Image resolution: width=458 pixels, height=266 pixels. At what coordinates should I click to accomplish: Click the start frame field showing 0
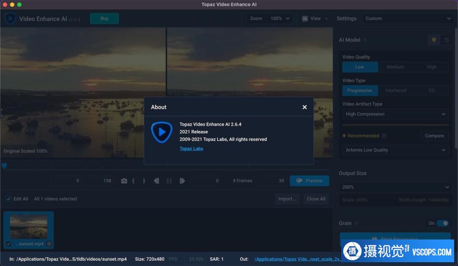click(66, 181)
